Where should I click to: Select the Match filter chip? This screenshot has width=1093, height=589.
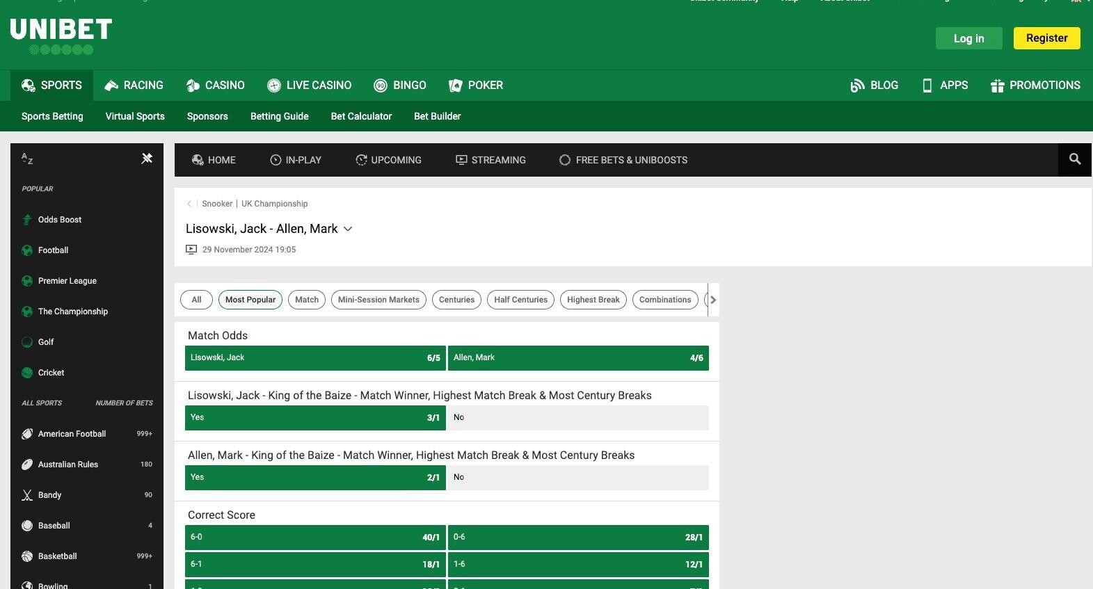307,300
